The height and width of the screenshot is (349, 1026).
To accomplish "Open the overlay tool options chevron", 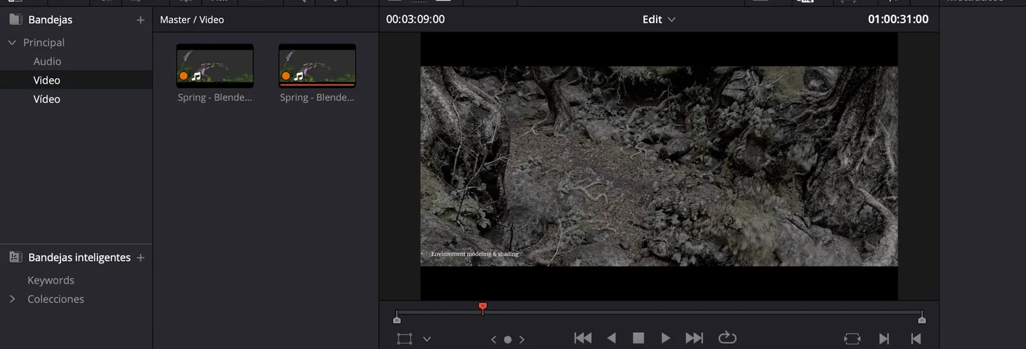I will tap(427, 339).
